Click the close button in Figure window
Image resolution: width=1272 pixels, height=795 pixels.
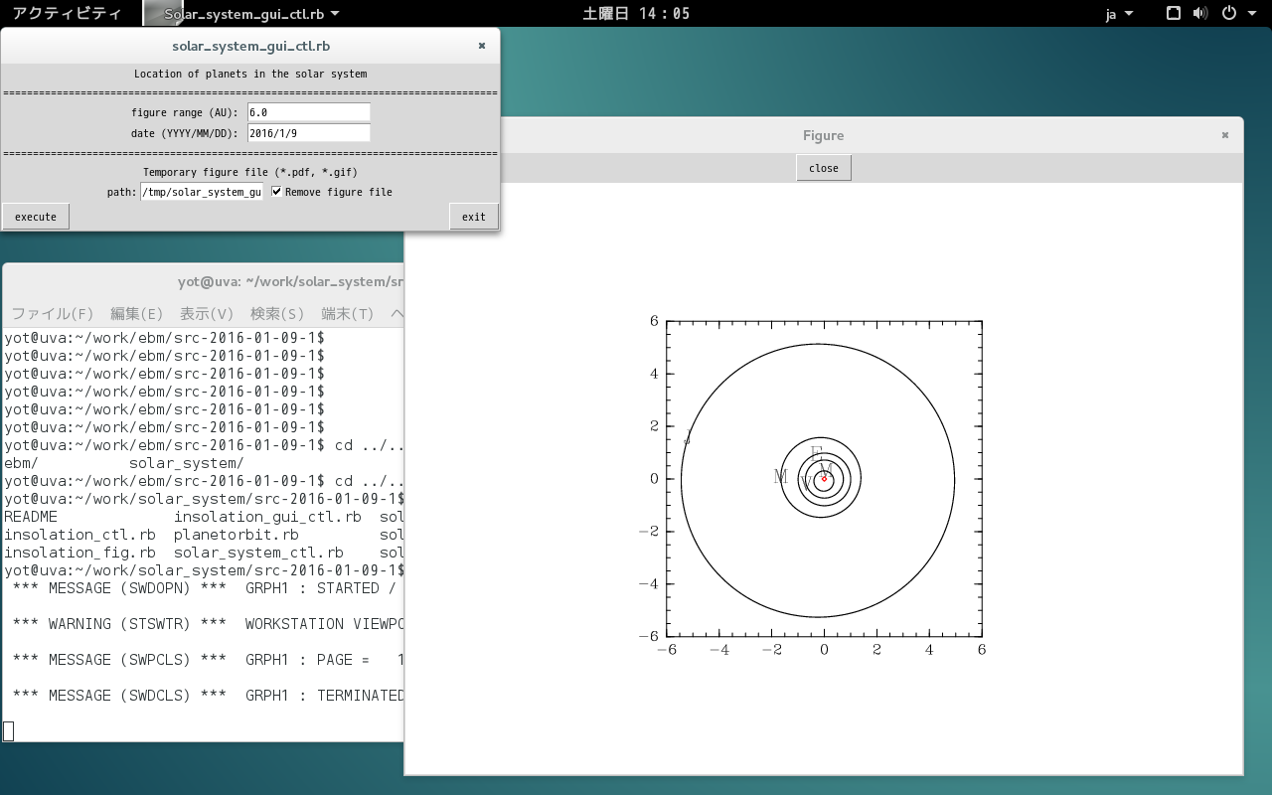823,168
